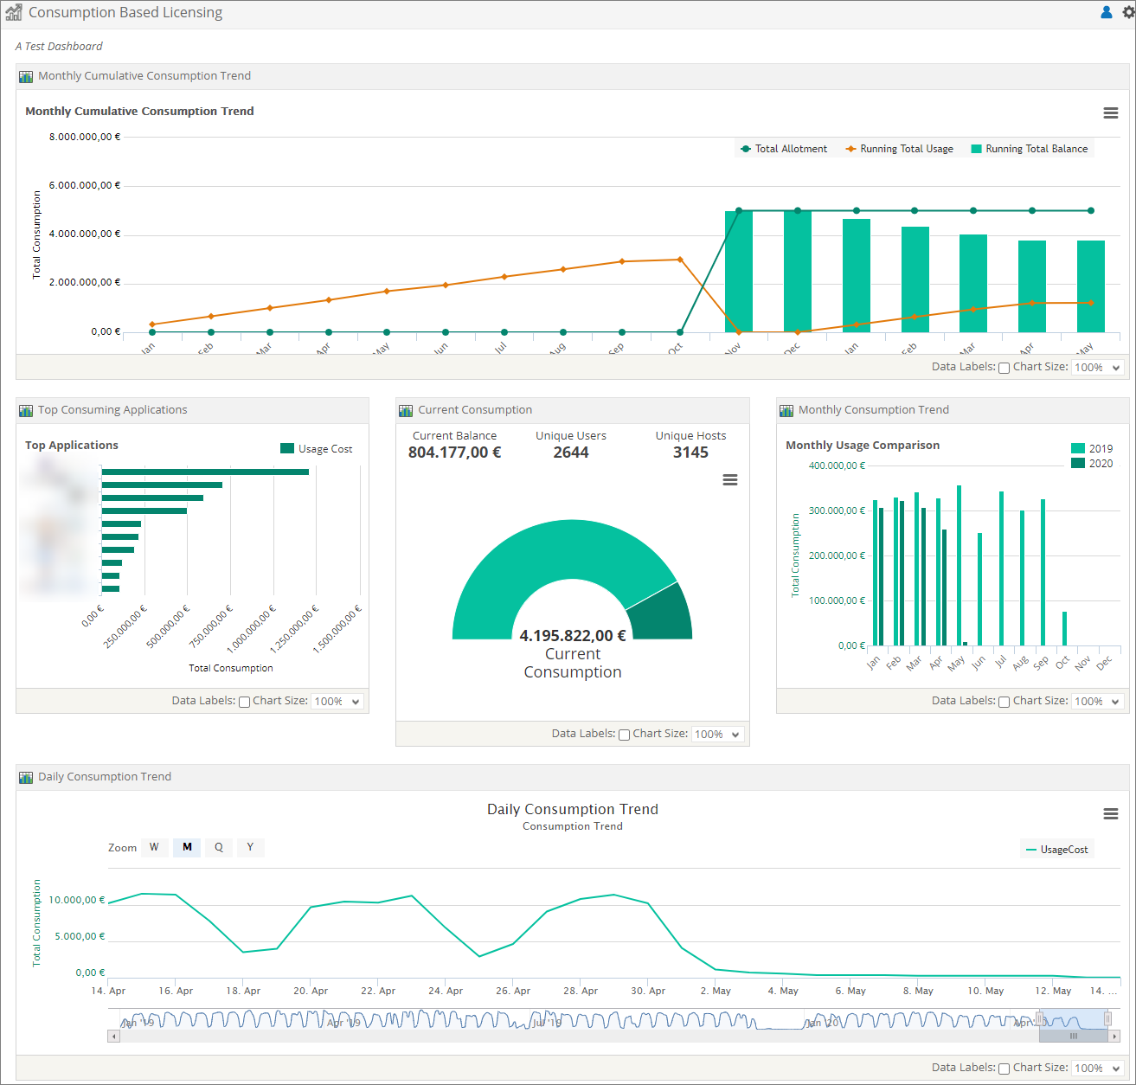Enable Data Labels for Top Applications chart
The width and height of the screenshot is (1136, 1085).
pos(244,702)
